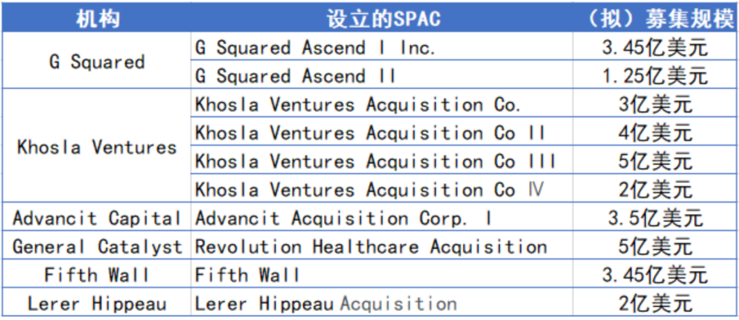The width and height of the screenshot is (739, 320).
Task: Click the G Squared Ascend II cell
Action: 296,75
